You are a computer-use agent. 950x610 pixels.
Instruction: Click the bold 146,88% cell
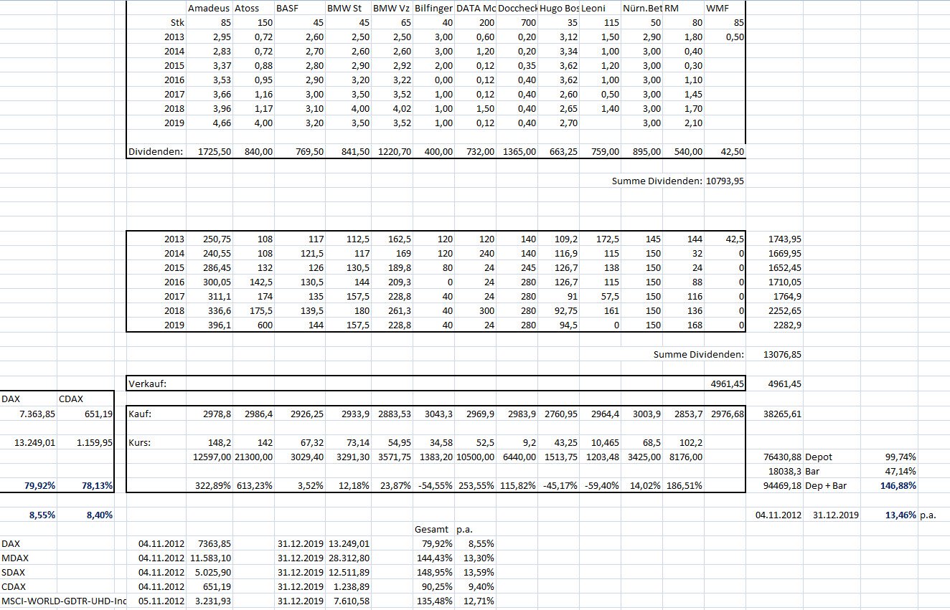point(897,486)
